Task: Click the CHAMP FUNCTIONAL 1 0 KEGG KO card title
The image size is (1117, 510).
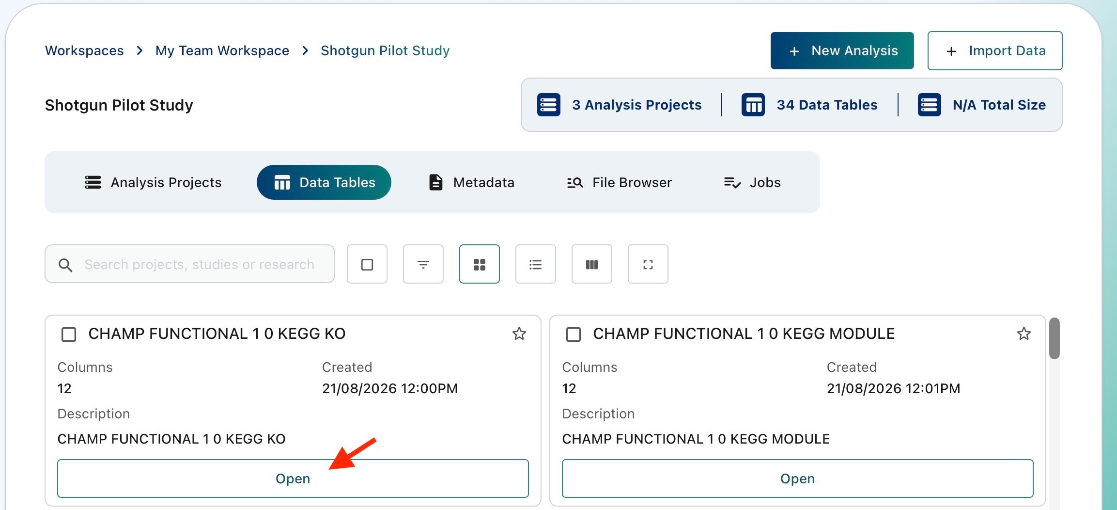Action: pos(217,334)
